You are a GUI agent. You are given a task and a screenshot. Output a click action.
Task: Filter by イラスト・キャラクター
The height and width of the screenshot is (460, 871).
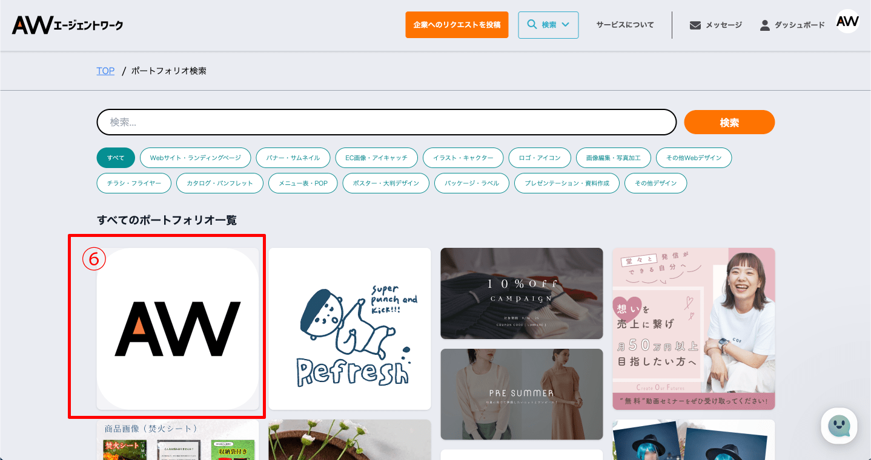463,158
